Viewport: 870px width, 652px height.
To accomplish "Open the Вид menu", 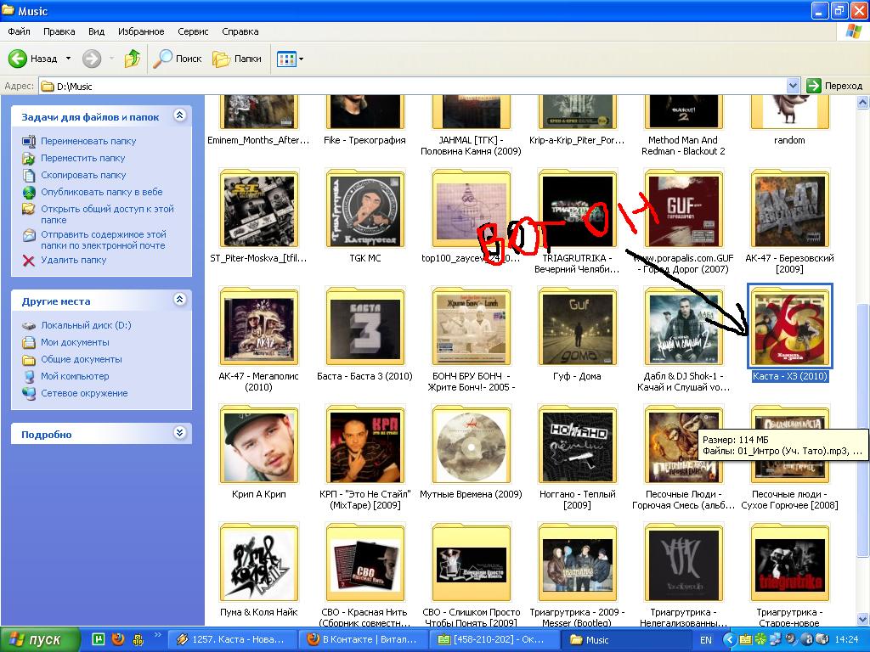I will coord(97,31).
